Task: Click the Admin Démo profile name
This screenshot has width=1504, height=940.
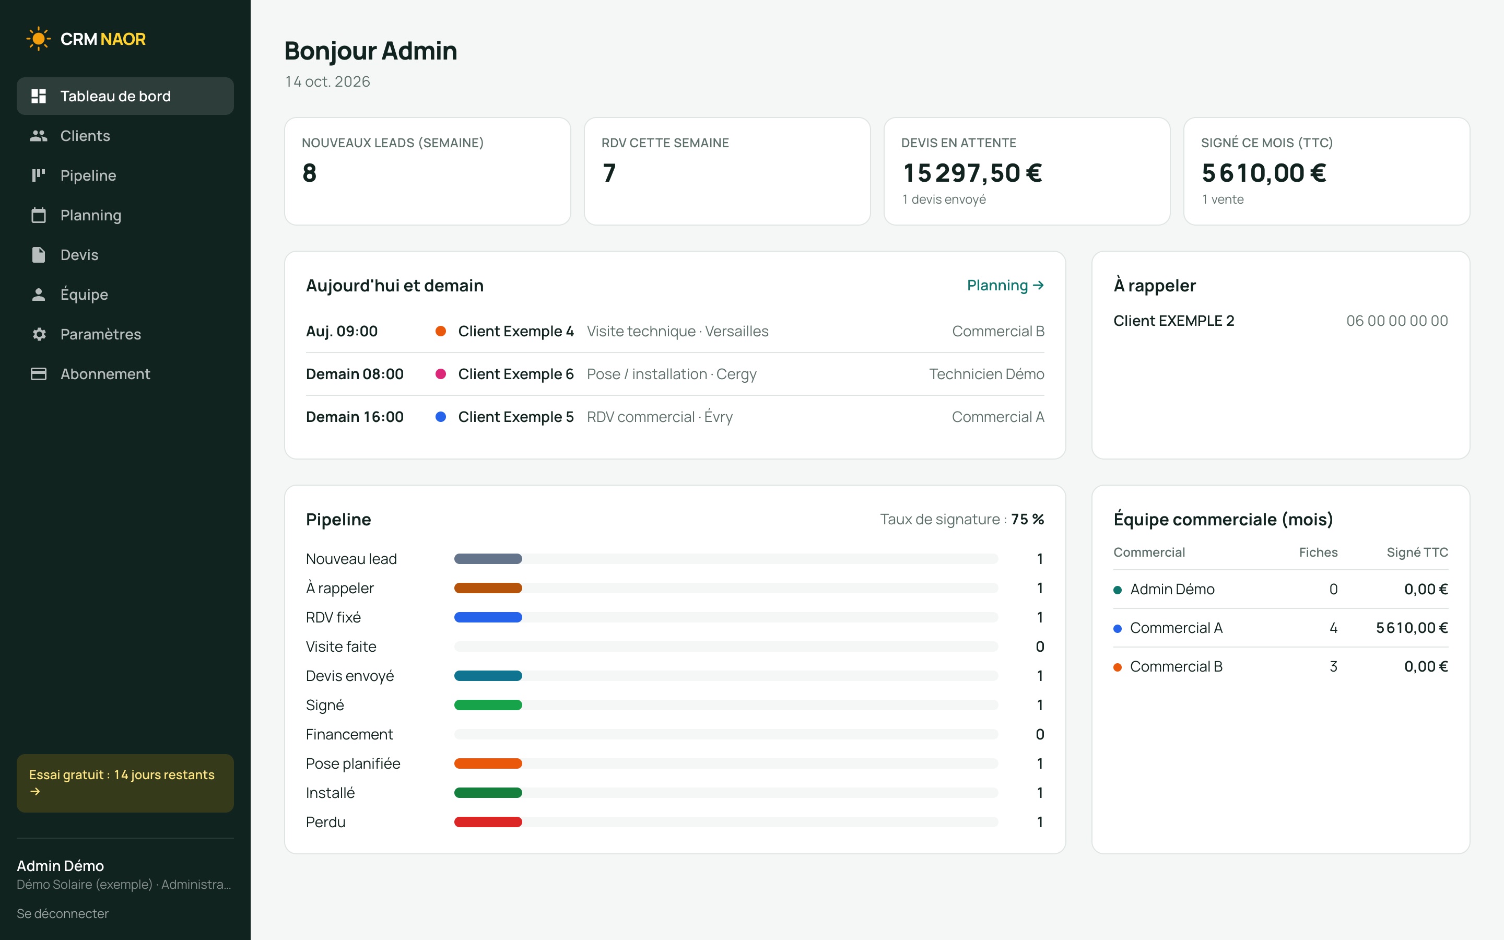Action: tap(60, 865)
